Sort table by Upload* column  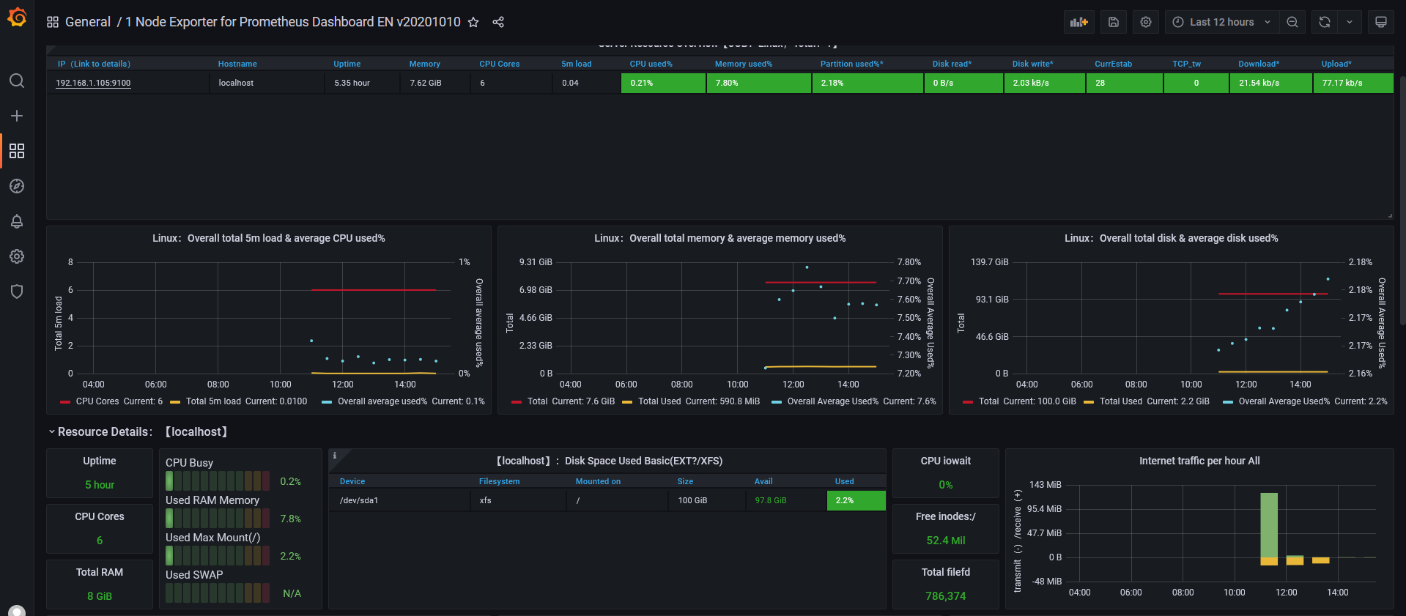pos(1336,64)
